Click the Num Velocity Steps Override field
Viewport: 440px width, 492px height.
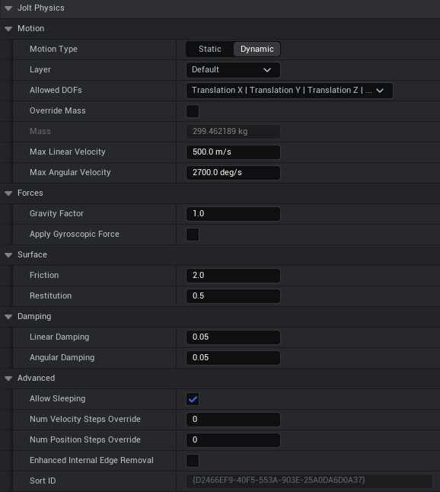click(x=233, y=420)
